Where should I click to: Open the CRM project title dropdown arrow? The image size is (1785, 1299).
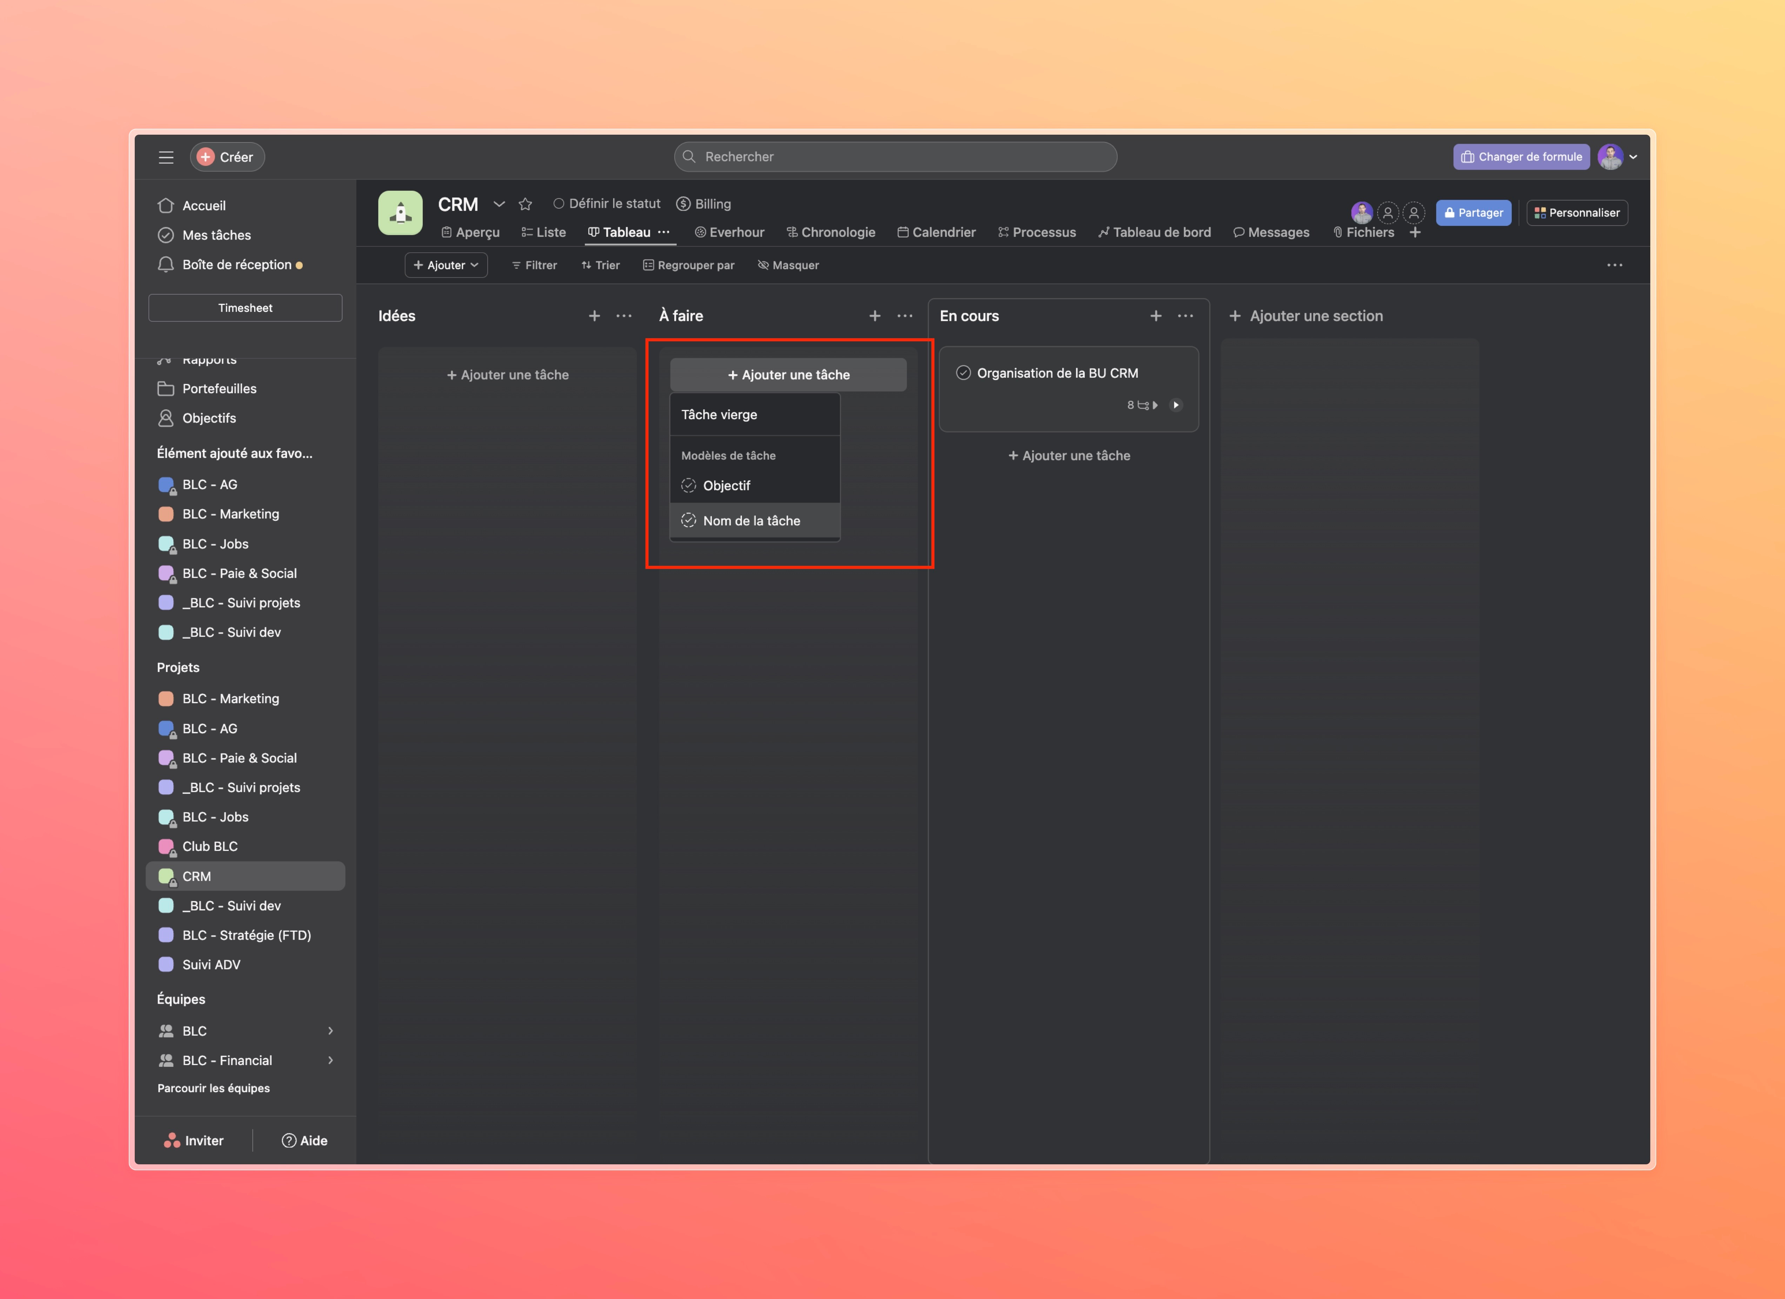(499, 204)
